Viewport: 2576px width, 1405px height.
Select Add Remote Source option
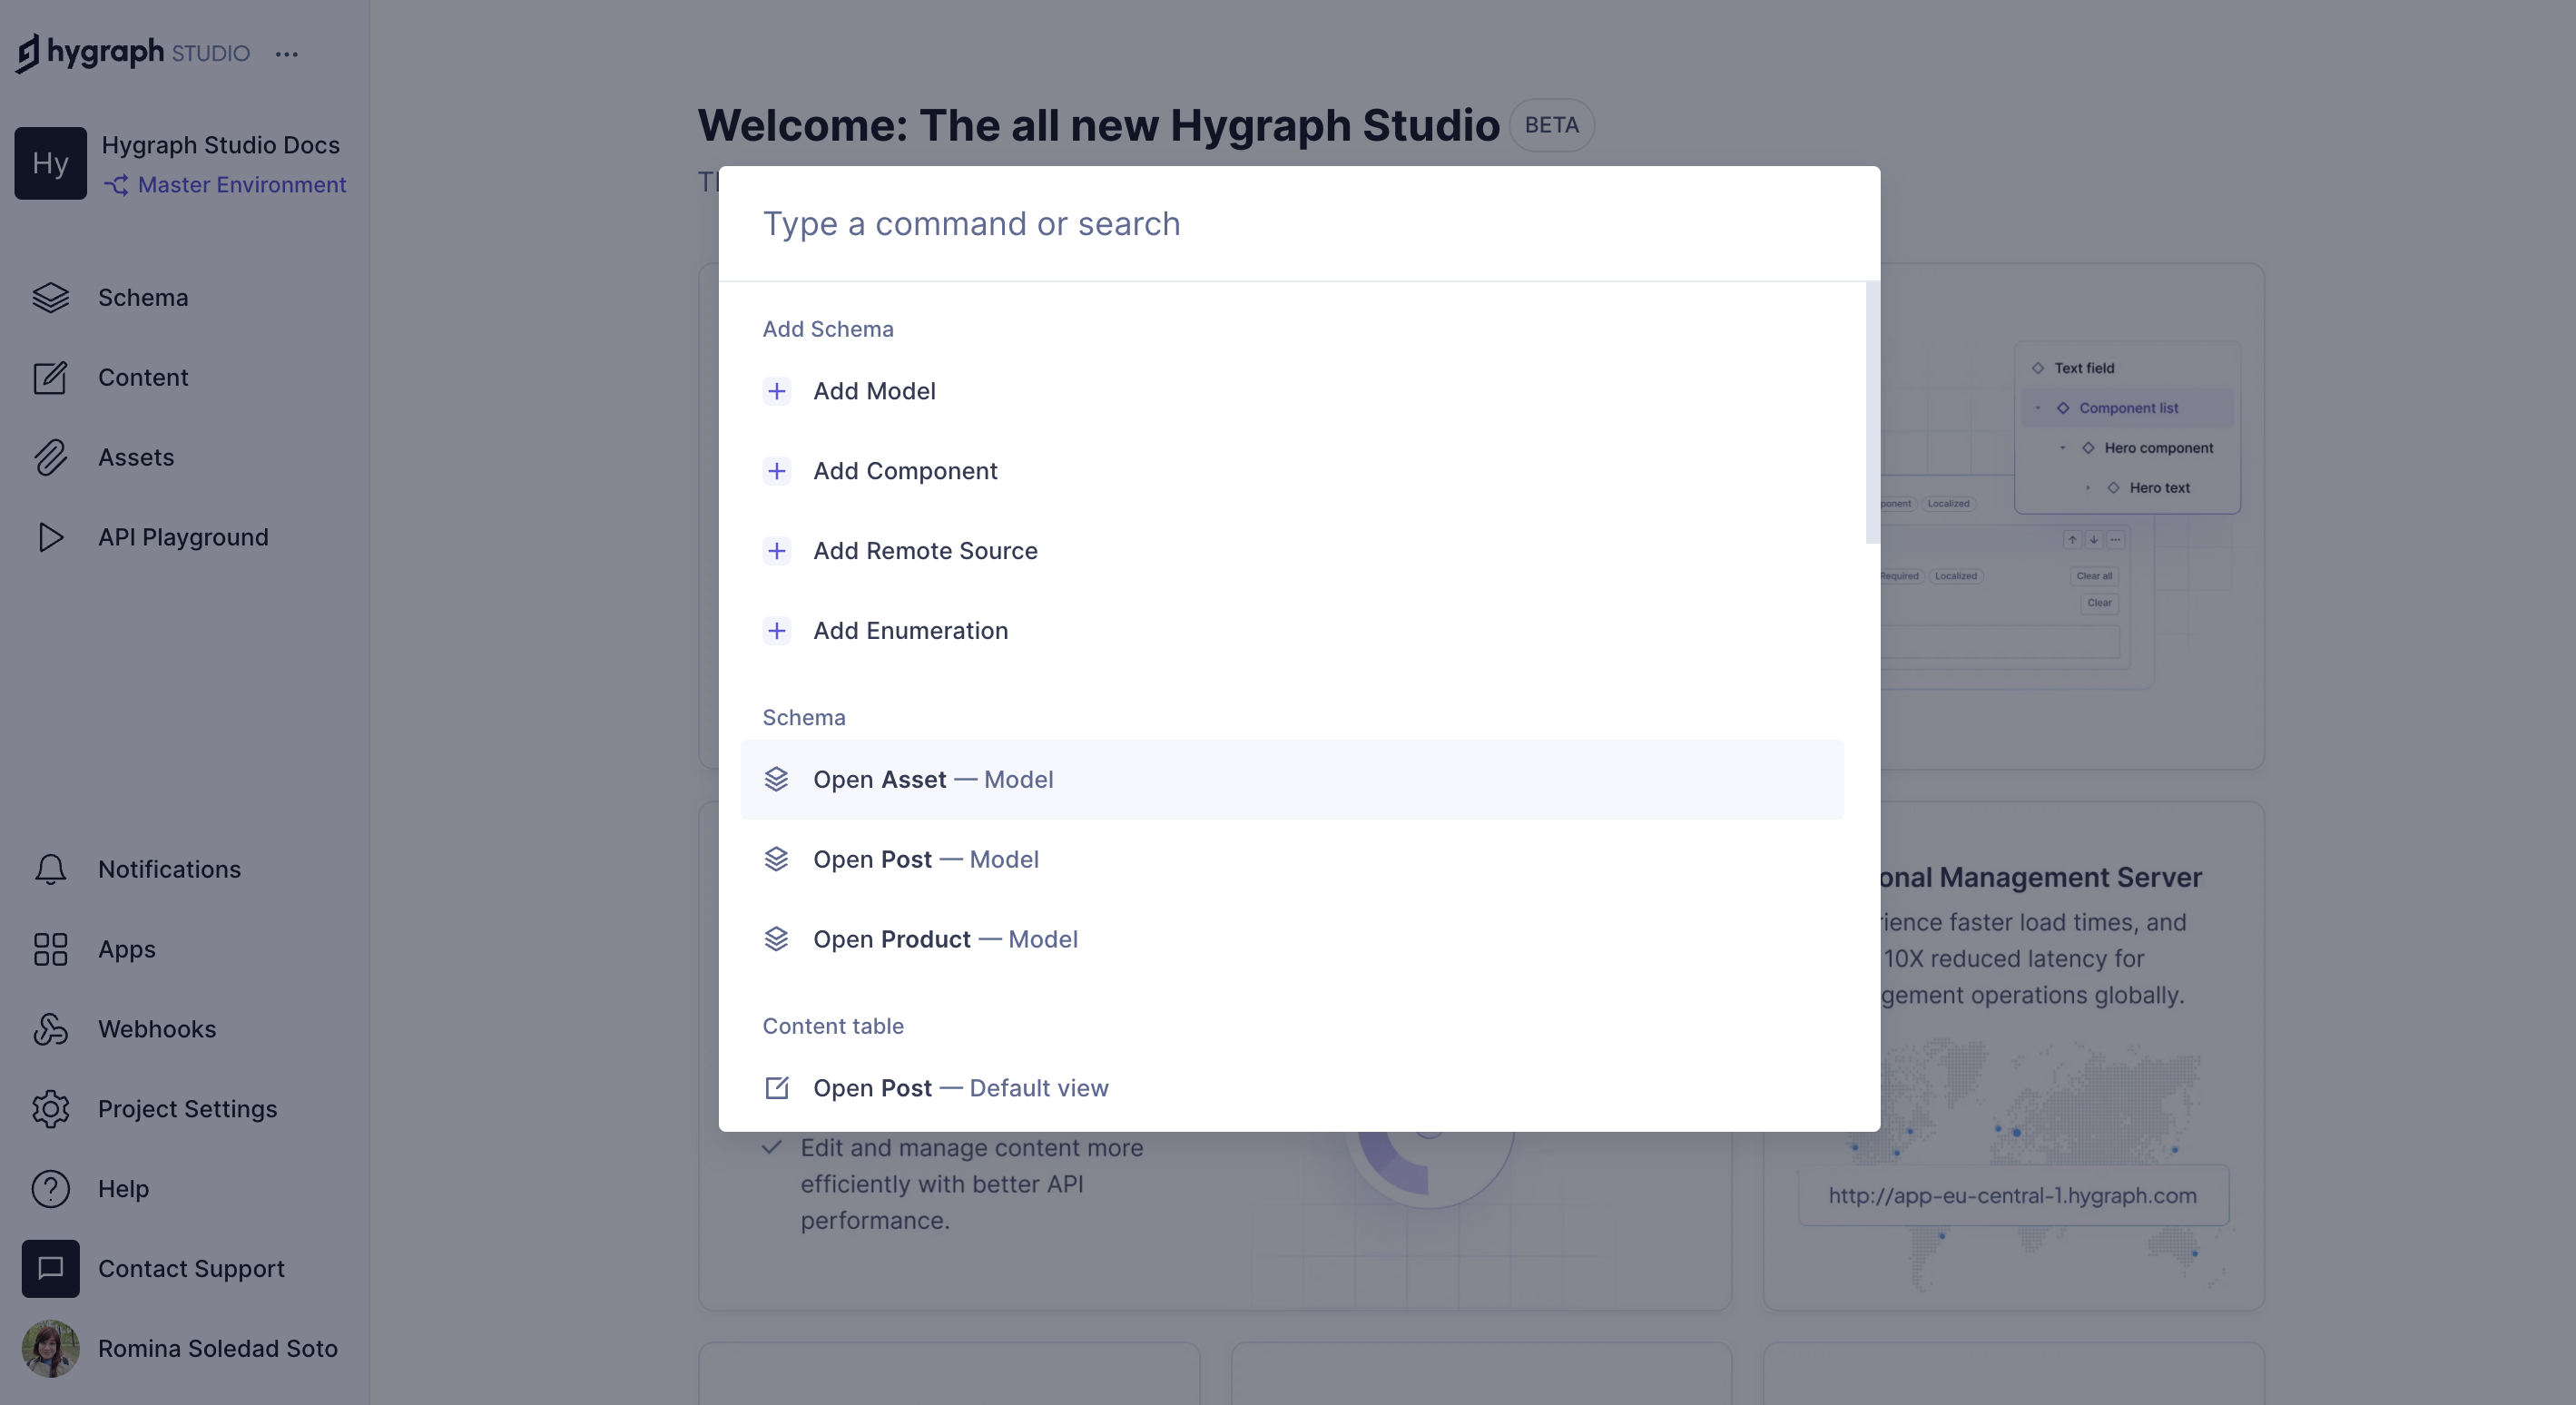click(926, 550)
